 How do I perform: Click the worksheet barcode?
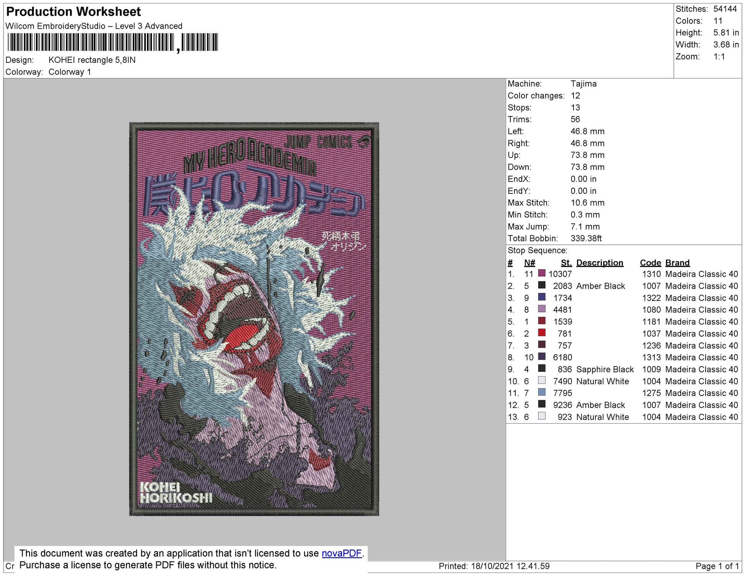coord(113,42)
